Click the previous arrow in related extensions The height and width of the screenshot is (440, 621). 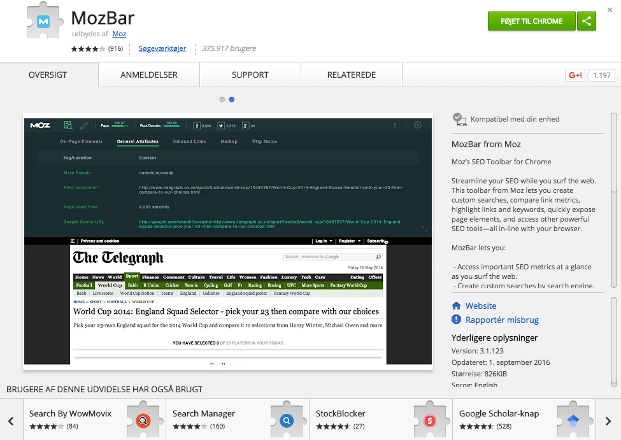[11, 421]
